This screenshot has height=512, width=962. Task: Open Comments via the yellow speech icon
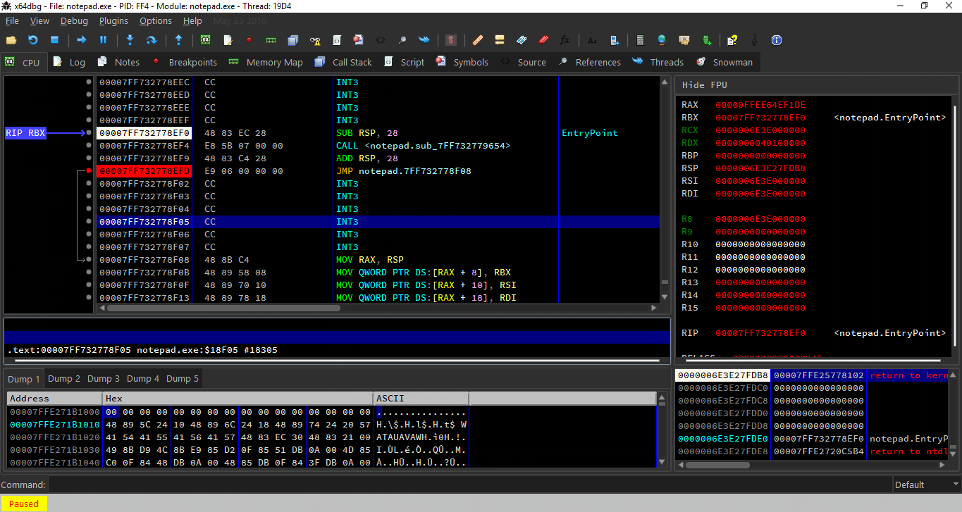pyautogui.click(x=500, y=40)
